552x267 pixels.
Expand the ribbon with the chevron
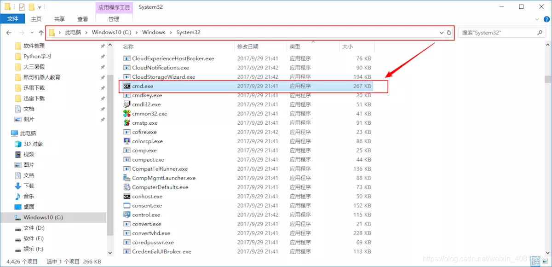tap(538, 19)
